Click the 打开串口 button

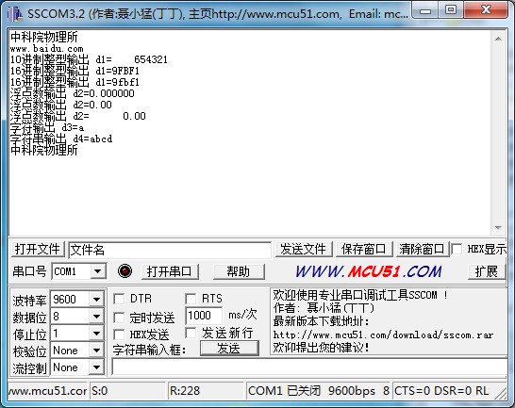[x=170, y=271]
